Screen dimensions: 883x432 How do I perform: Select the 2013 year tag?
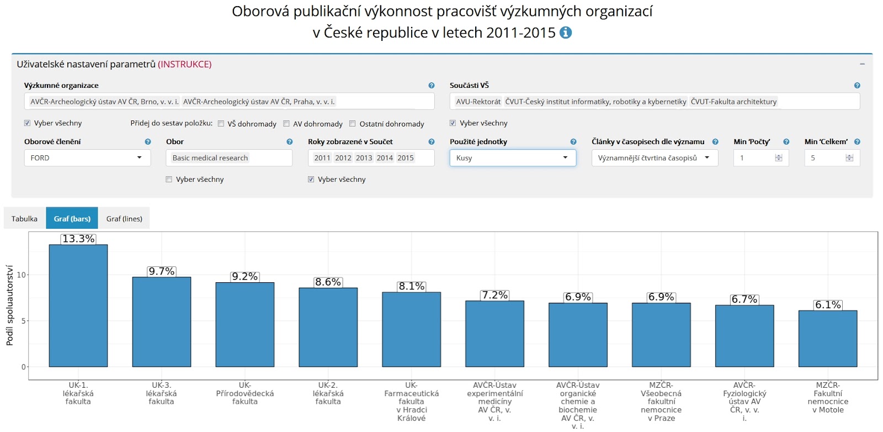click(364, 158)
